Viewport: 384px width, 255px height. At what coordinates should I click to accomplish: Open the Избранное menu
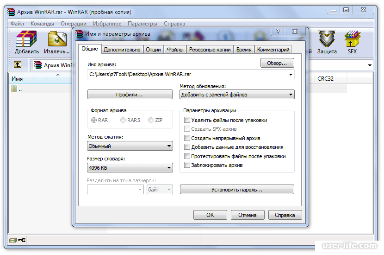coord(107,24)
